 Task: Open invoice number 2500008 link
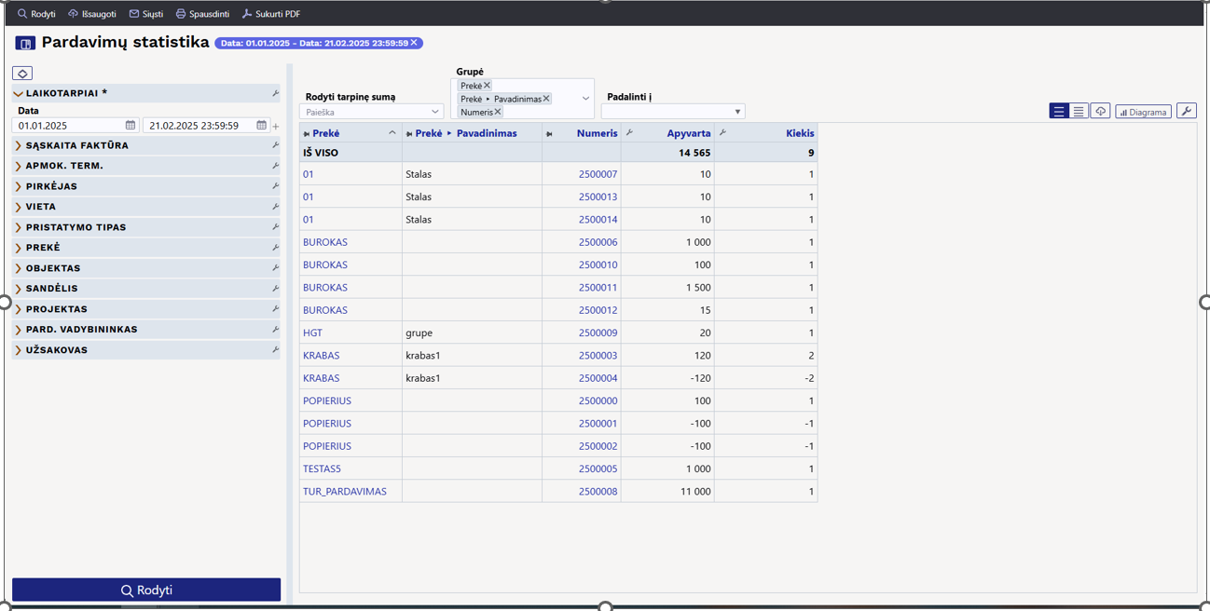[x=598, y=492]
